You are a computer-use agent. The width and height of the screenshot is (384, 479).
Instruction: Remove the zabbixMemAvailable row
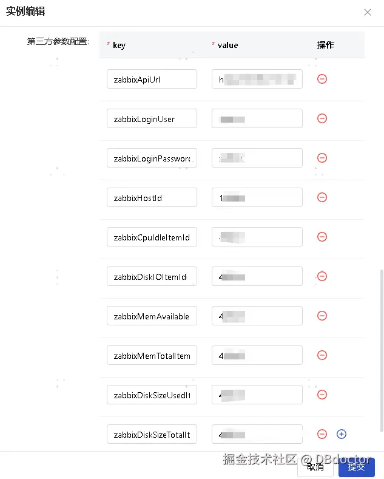click(322, 316)
